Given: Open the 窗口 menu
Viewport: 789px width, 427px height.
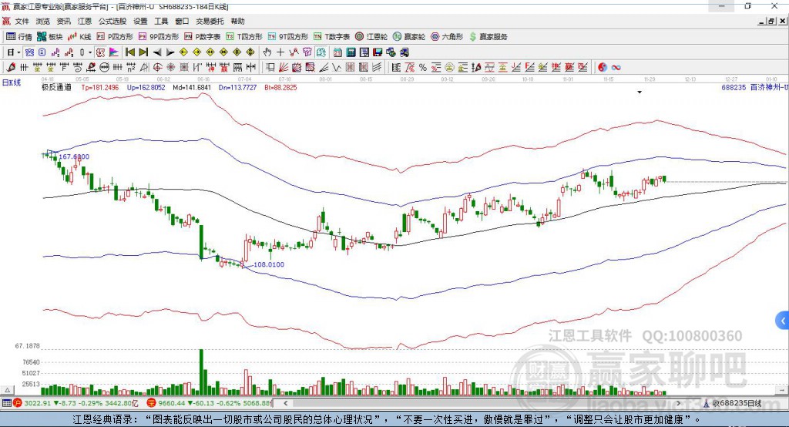Looking at the screenshot, I should click(x=182, y=21).
